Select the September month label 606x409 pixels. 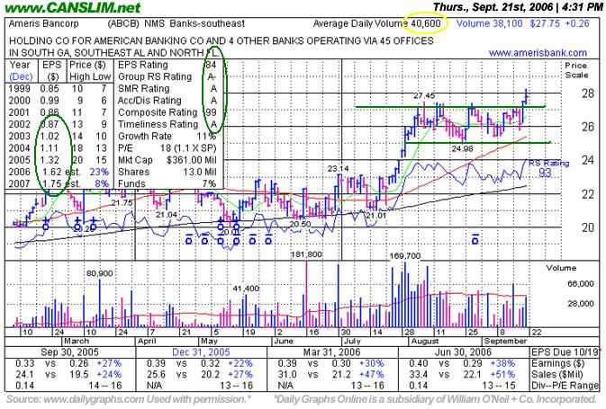tap(505, 342)
